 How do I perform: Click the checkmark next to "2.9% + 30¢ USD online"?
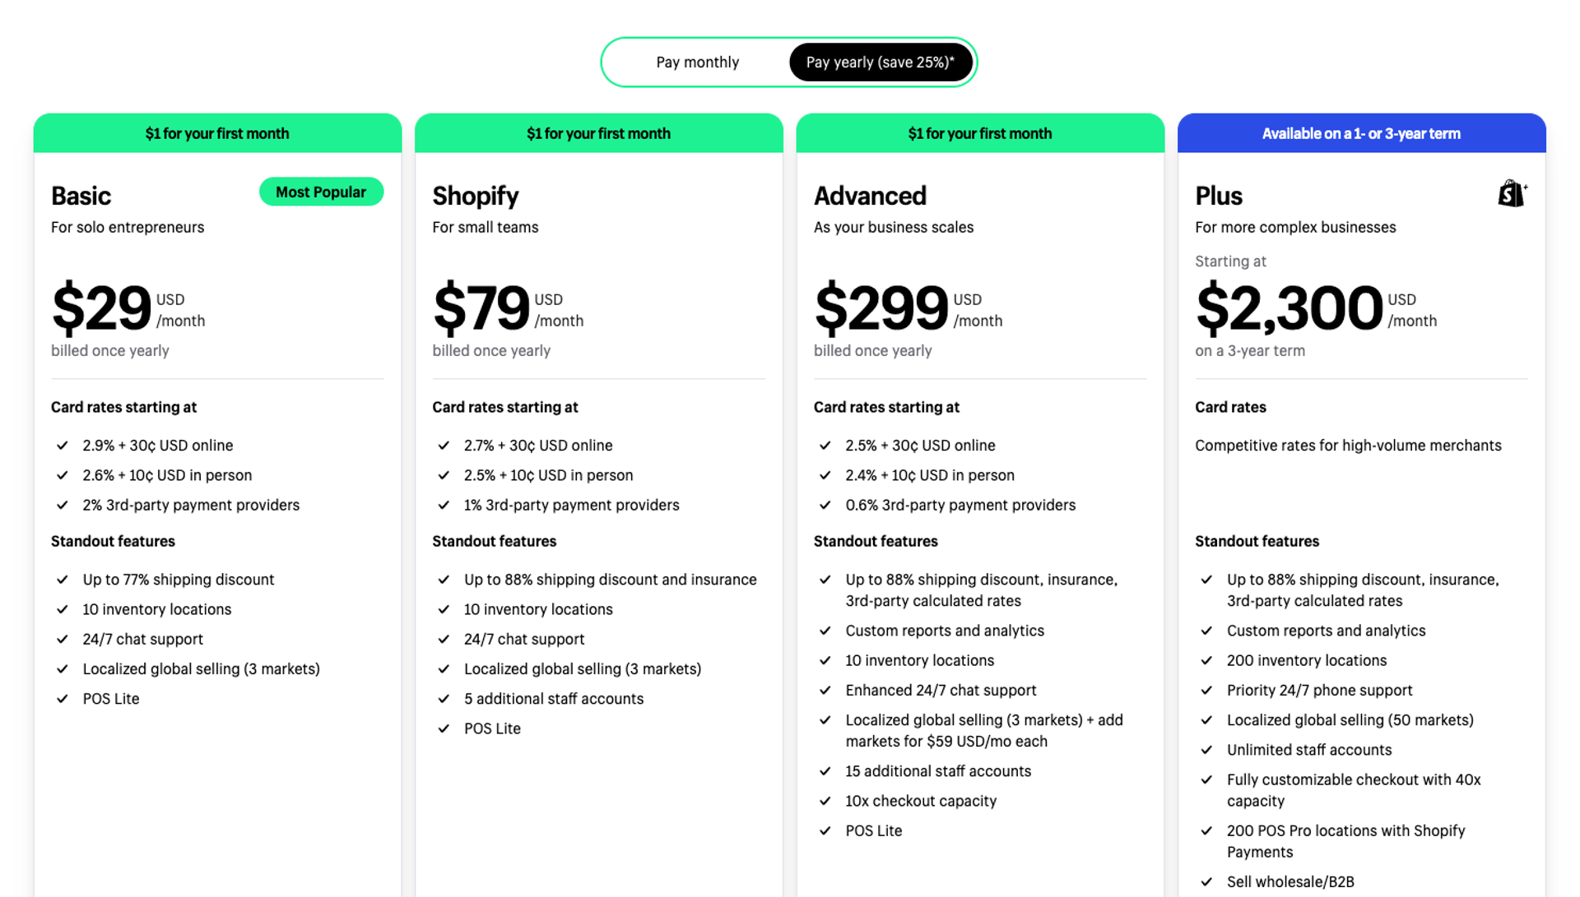tap(63, 446)
